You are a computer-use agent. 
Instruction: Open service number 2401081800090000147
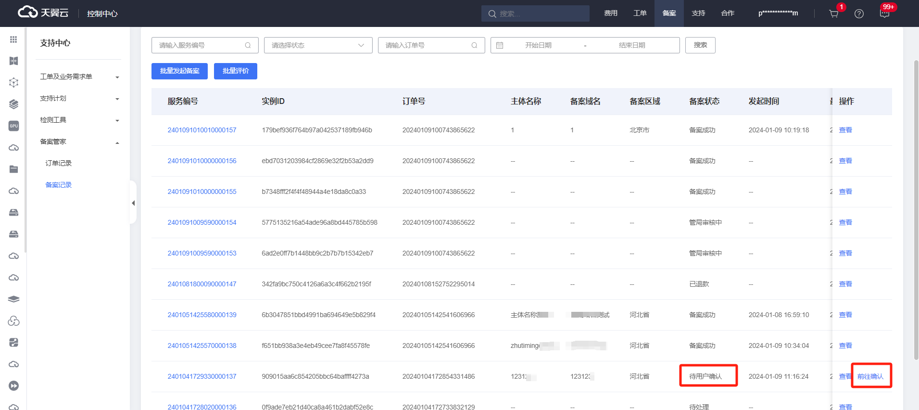coord(202,284)
